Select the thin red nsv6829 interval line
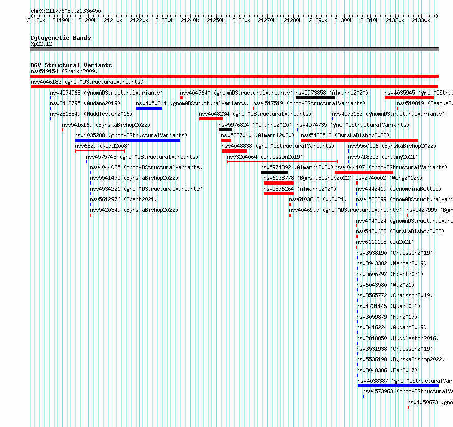453x427 pixels. [100, 151]
